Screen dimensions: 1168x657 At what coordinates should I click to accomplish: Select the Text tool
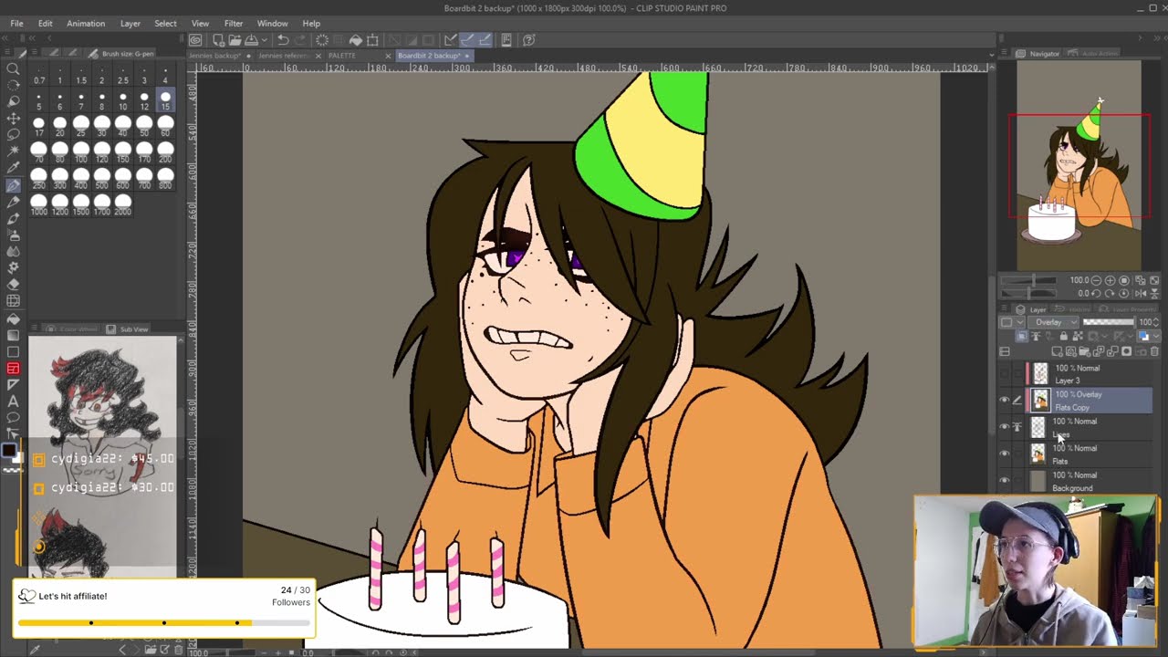pos(13,401)
